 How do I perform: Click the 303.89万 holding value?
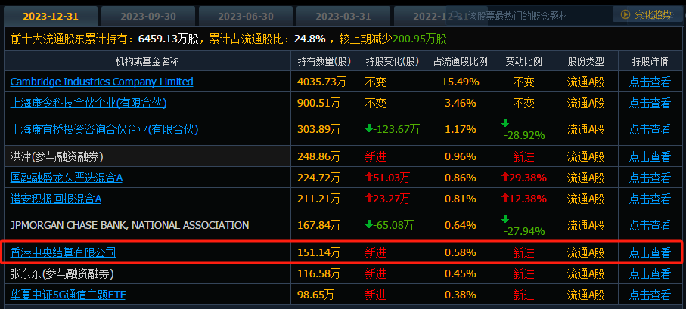click(318, 129)
